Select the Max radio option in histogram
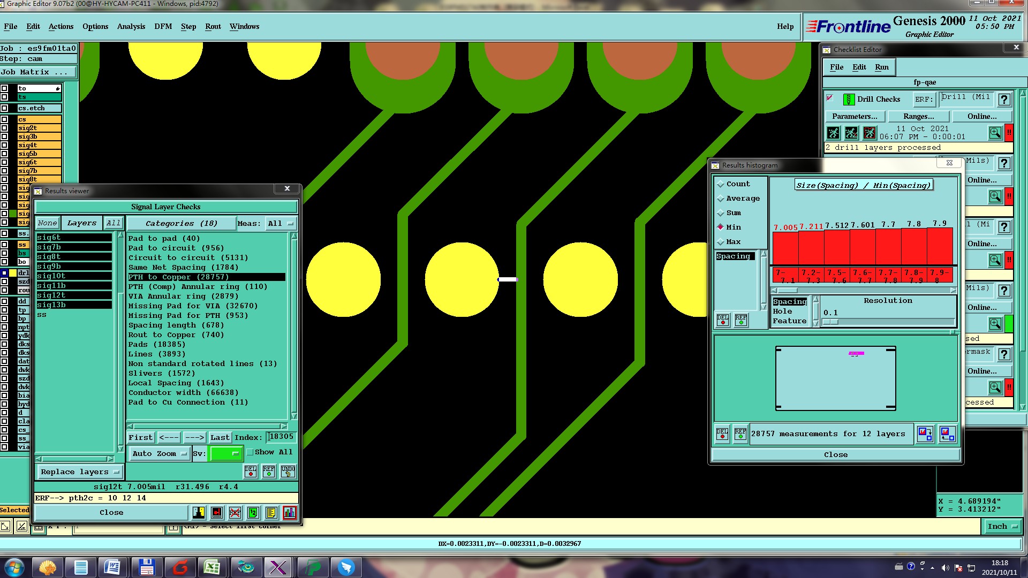The image size is (1028, 578). pyautogui.click(x=721, y=242)
